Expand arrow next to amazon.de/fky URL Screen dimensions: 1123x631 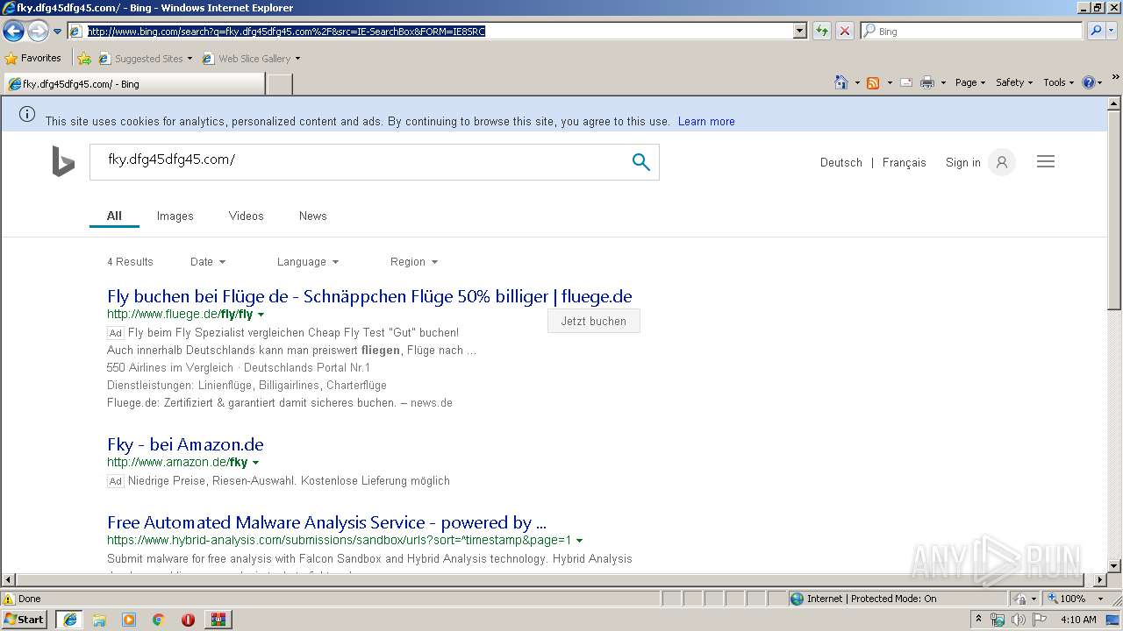click(x=255, y=463)
